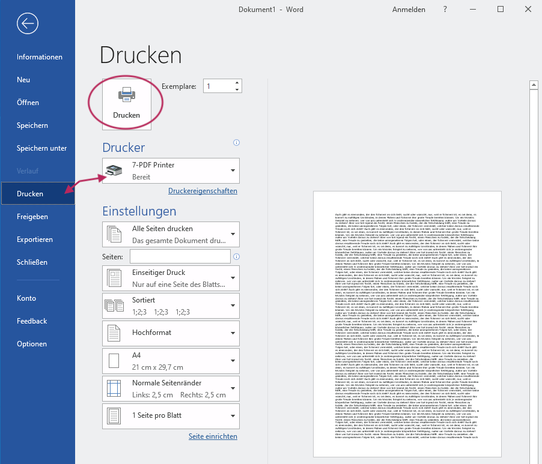The width and height of the screenshot is (542, 464).
Task: Expand the A4 paper size dropdown
Action: pos(233,361)
